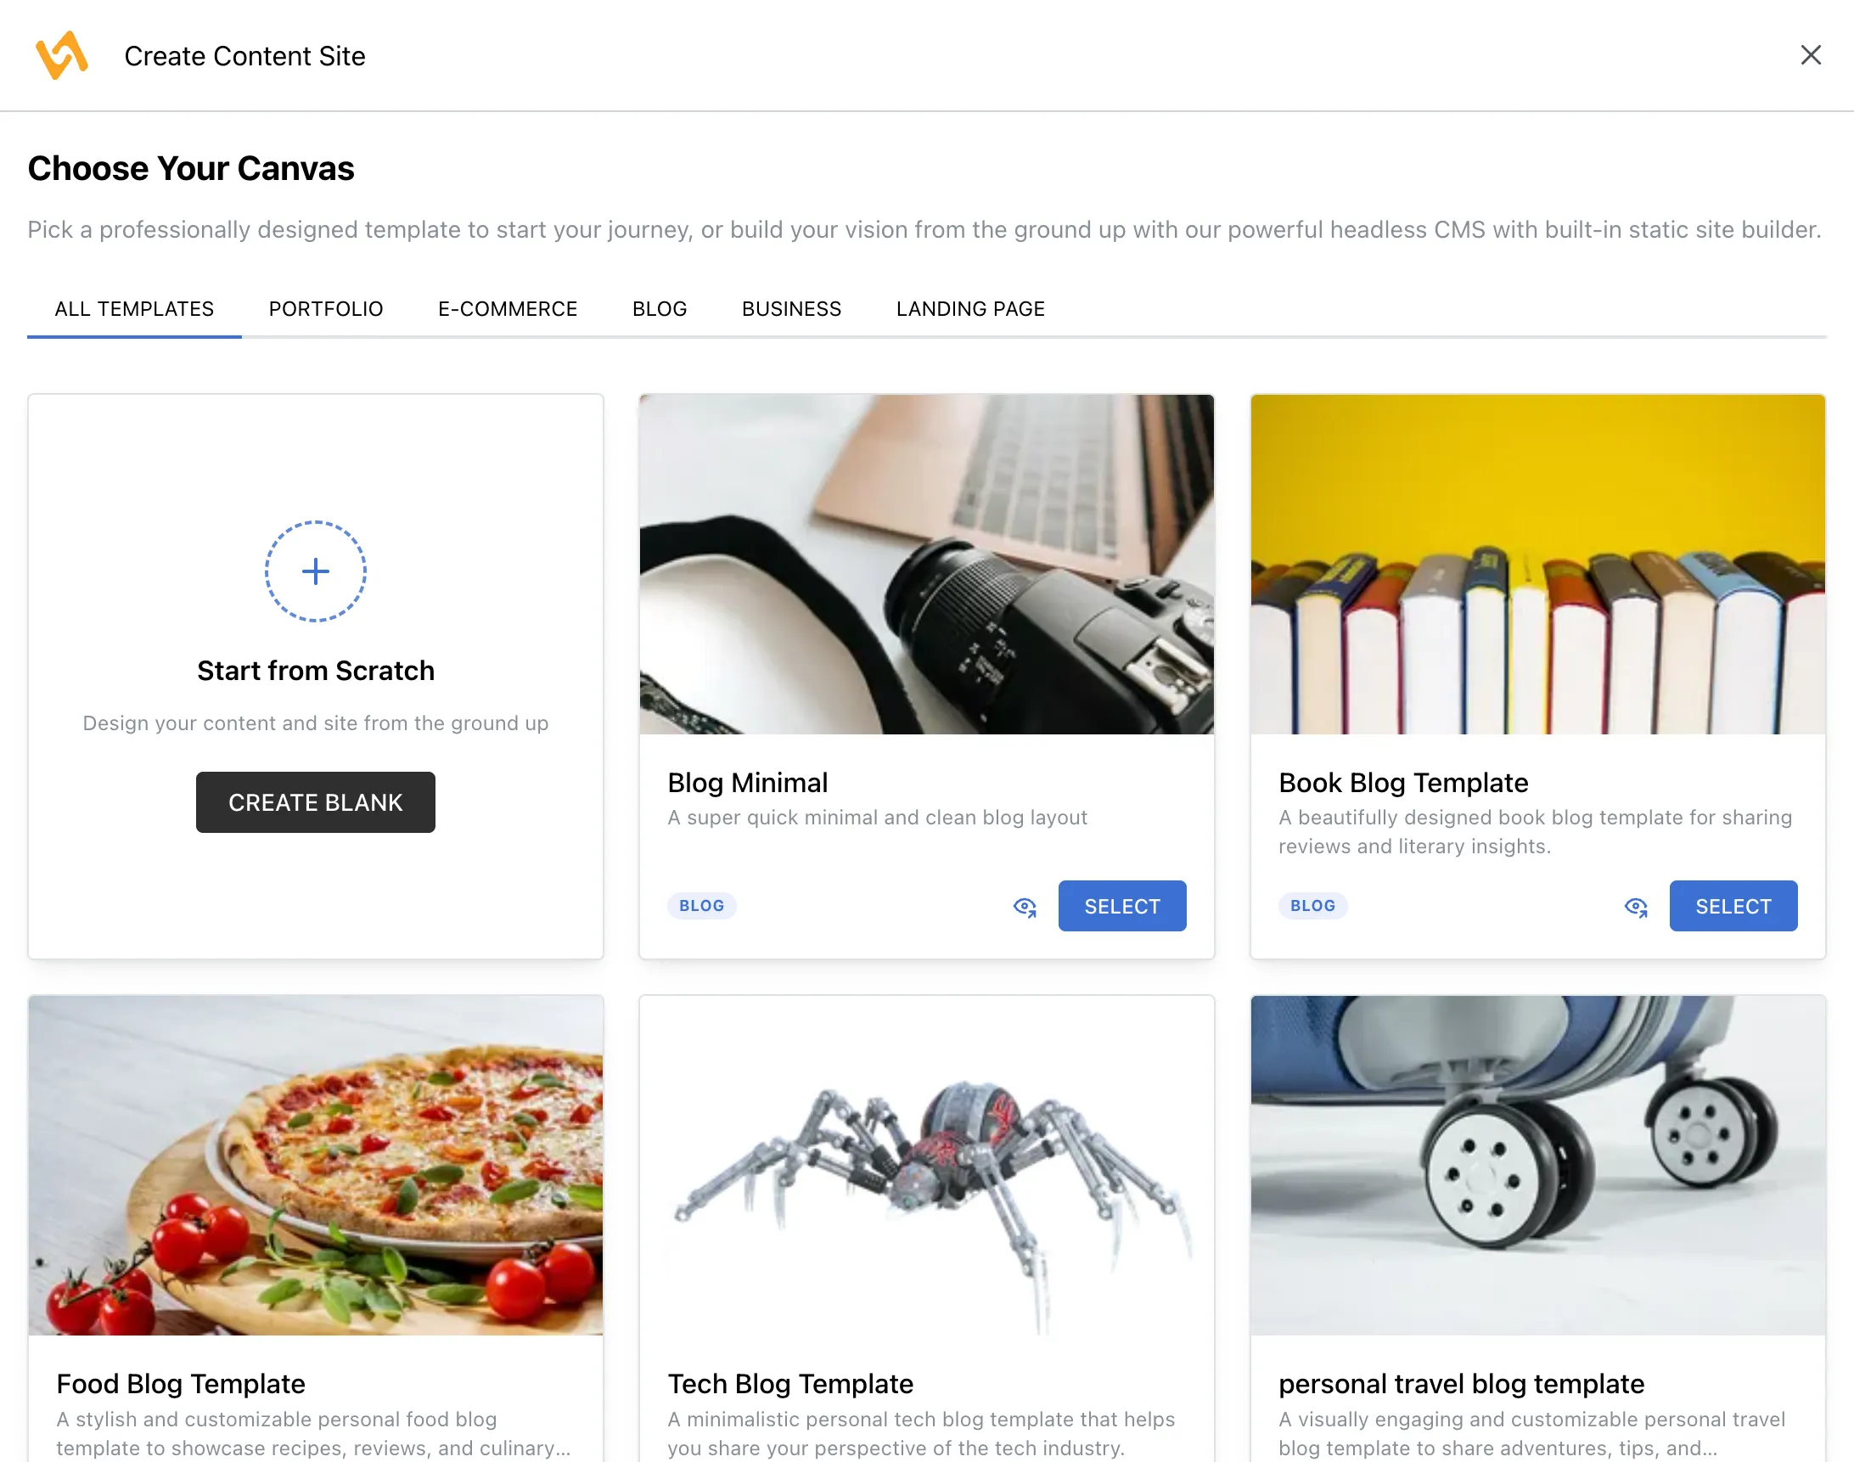Screen dimensions: 1854x1462
Task: Switch to the Portfolio tab
Action: [325, 309]
